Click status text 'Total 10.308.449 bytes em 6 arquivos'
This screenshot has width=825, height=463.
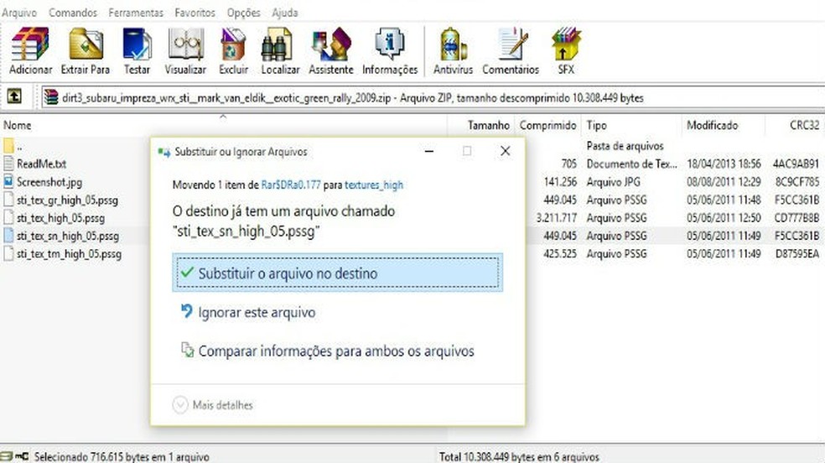(519, 456)
